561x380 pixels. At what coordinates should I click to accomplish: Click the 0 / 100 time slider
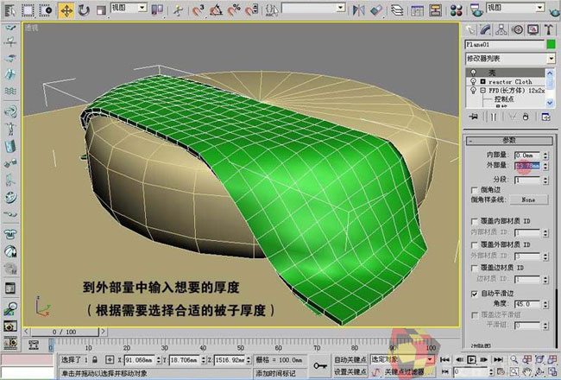65,332
